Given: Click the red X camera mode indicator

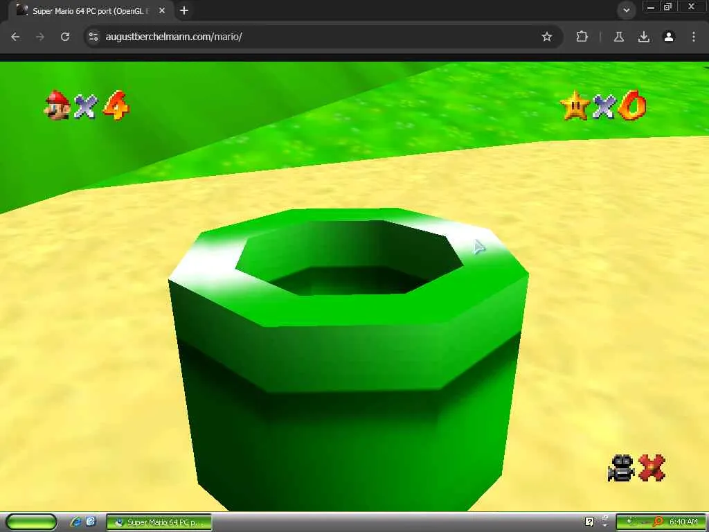Looking at the screenshot, I should (652, 468).
